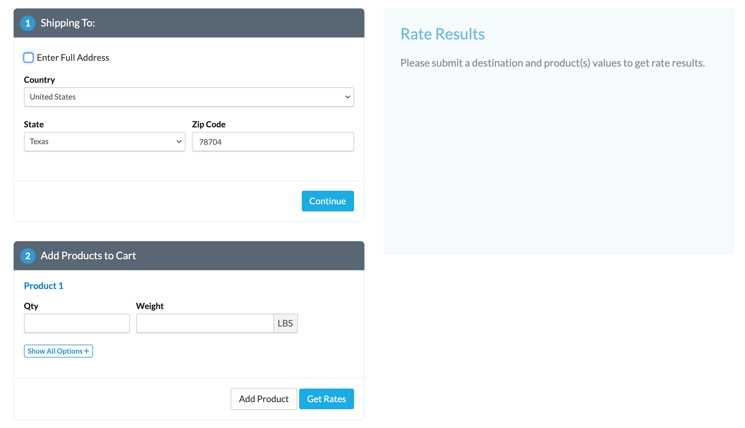Expand Show All Options for Product 1

click(x=58, y=351)
